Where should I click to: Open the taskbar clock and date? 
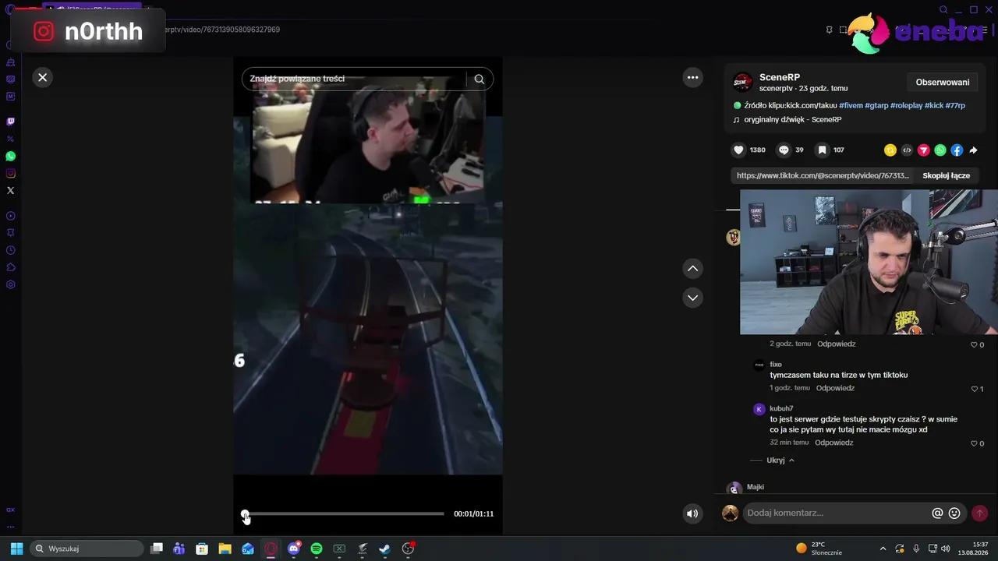pyautogui.click(x=972, y=549)
